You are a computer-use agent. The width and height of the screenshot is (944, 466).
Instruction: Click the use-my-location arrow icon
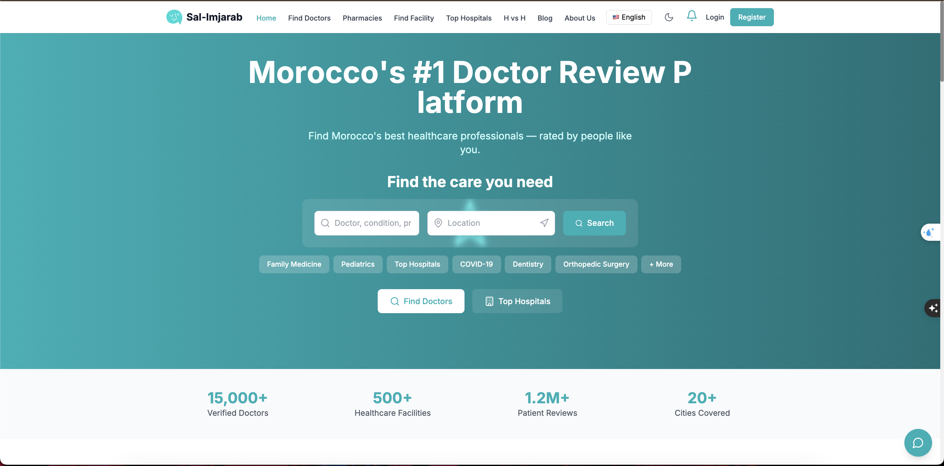544,223
